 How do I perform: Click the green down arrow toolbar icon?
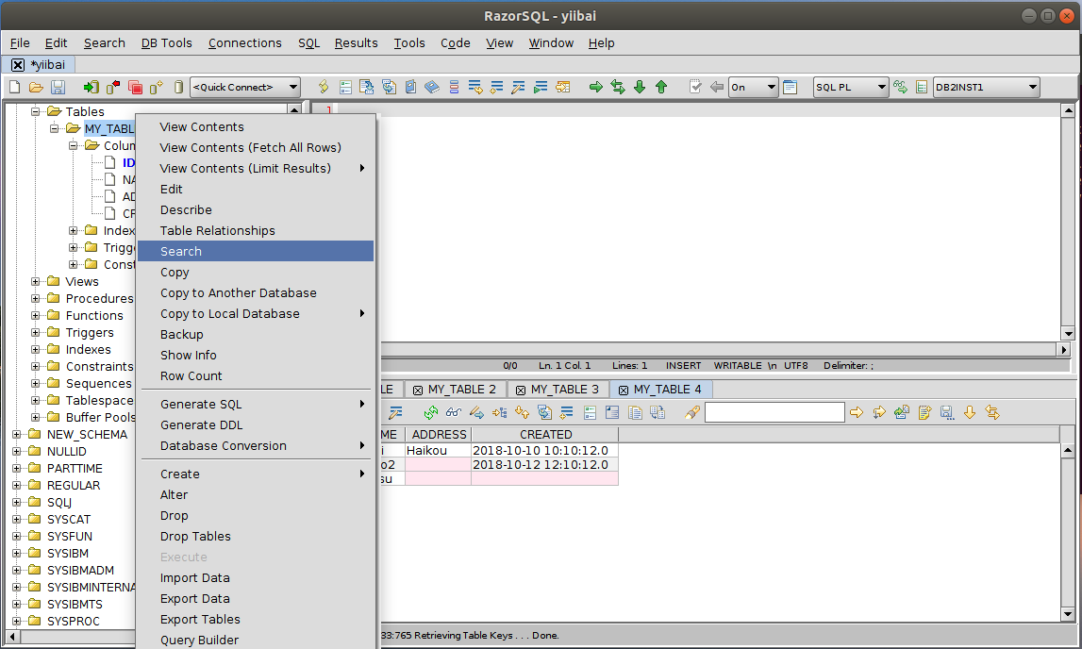640,87
